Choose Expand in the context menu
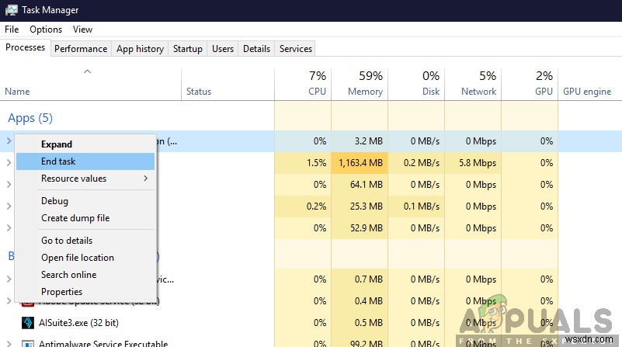Image resolution: width=622 pixels, height=347 pixels. [85, 144]
